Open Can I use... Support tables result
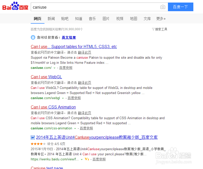 click(x=74, y=47)
